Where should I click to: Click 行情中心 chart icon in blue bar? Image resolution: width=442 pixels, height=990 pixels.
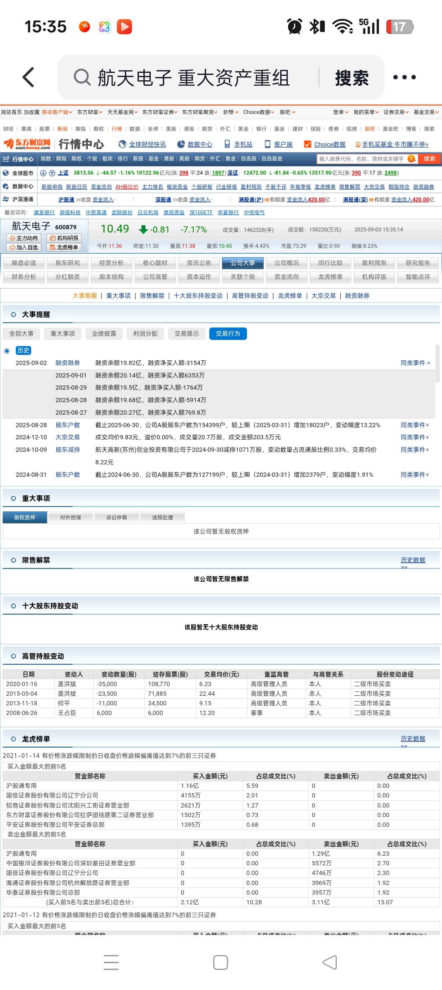pos(6,159)
